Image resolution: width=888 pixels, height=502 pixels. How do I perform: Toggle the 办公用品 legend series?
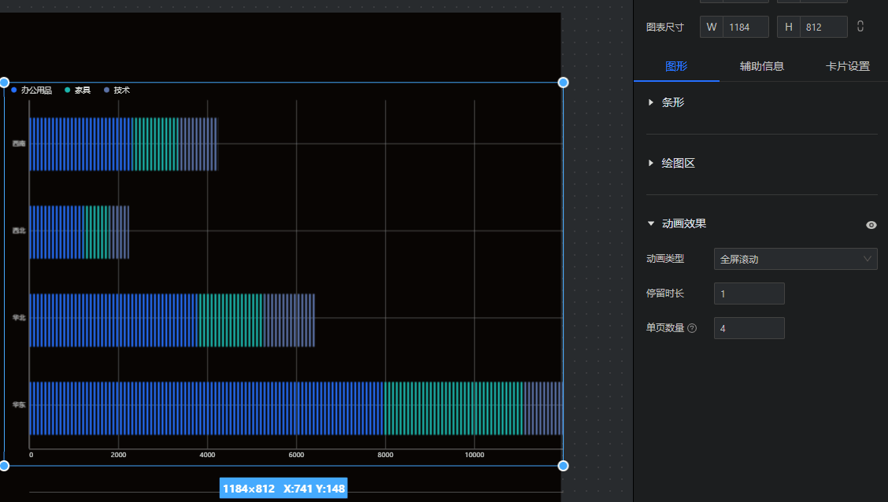pos(31,90)
